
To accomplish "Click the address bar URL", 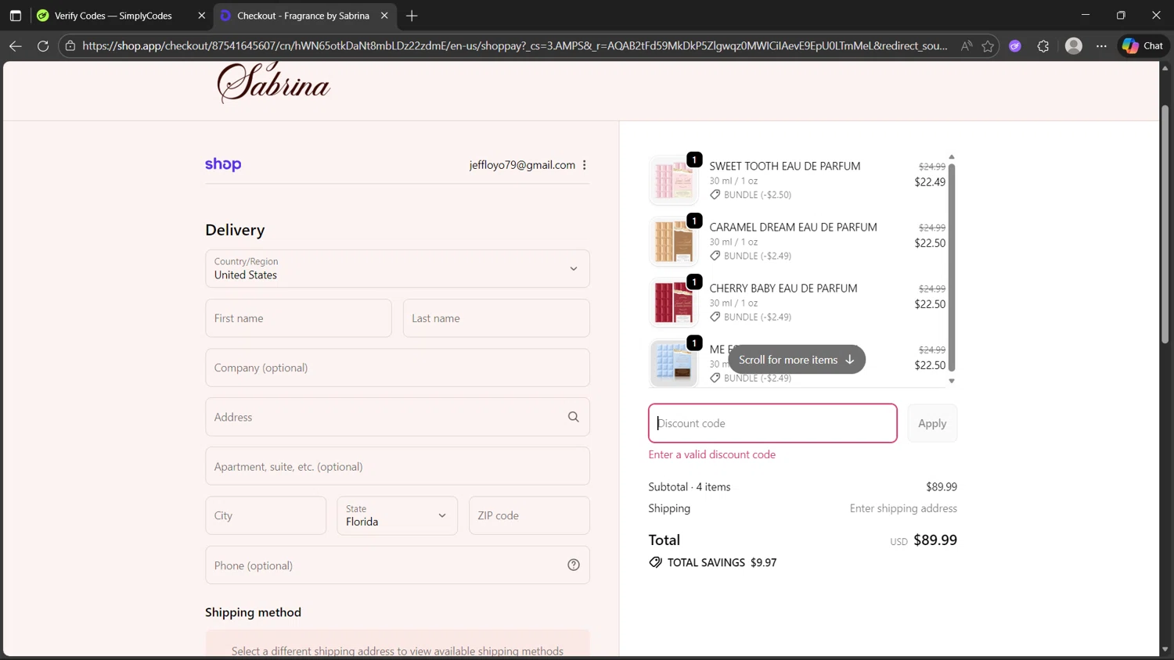I will pyautogui.click(x=514, y=46).
